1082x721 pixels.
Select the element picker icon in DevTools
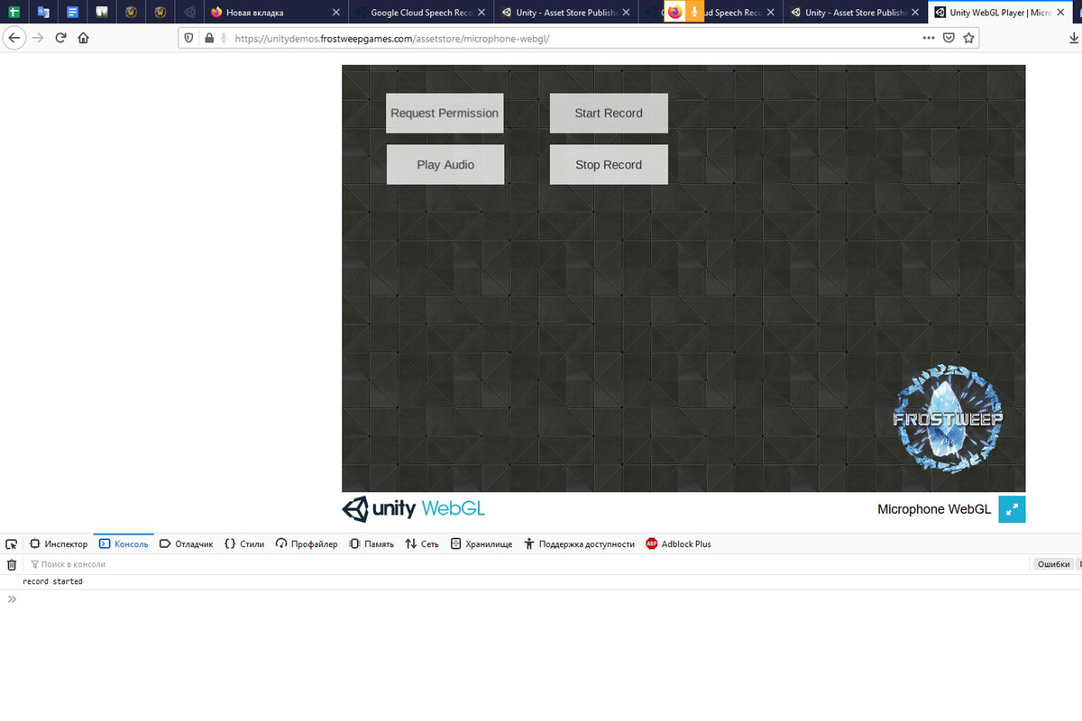(x=11, y=543)
